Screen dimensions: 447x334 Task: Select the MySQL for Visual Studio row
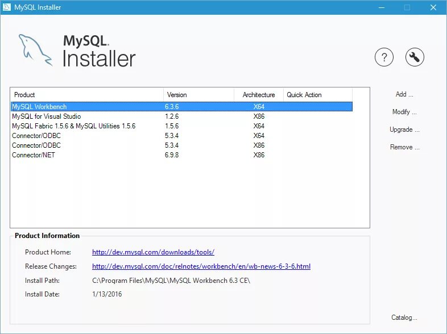coord(181,116)
